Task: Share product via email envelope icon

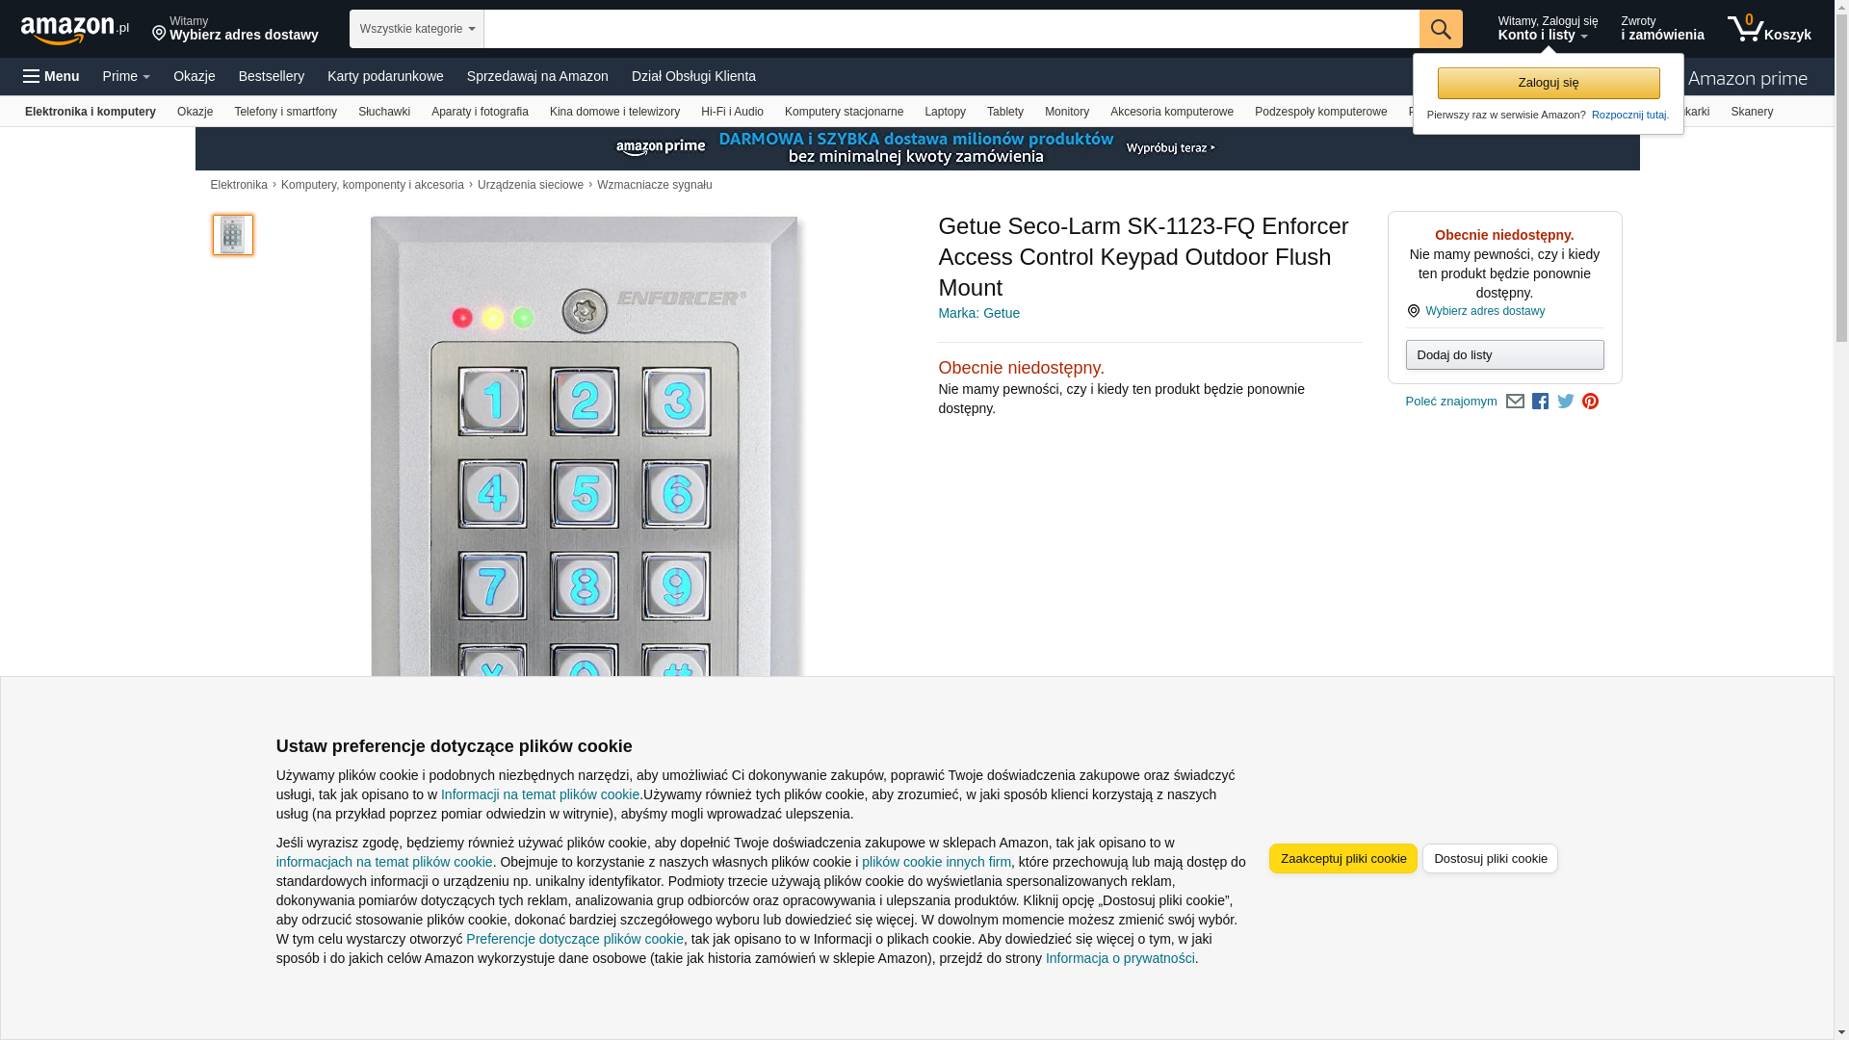Action: click(1515, 402)
